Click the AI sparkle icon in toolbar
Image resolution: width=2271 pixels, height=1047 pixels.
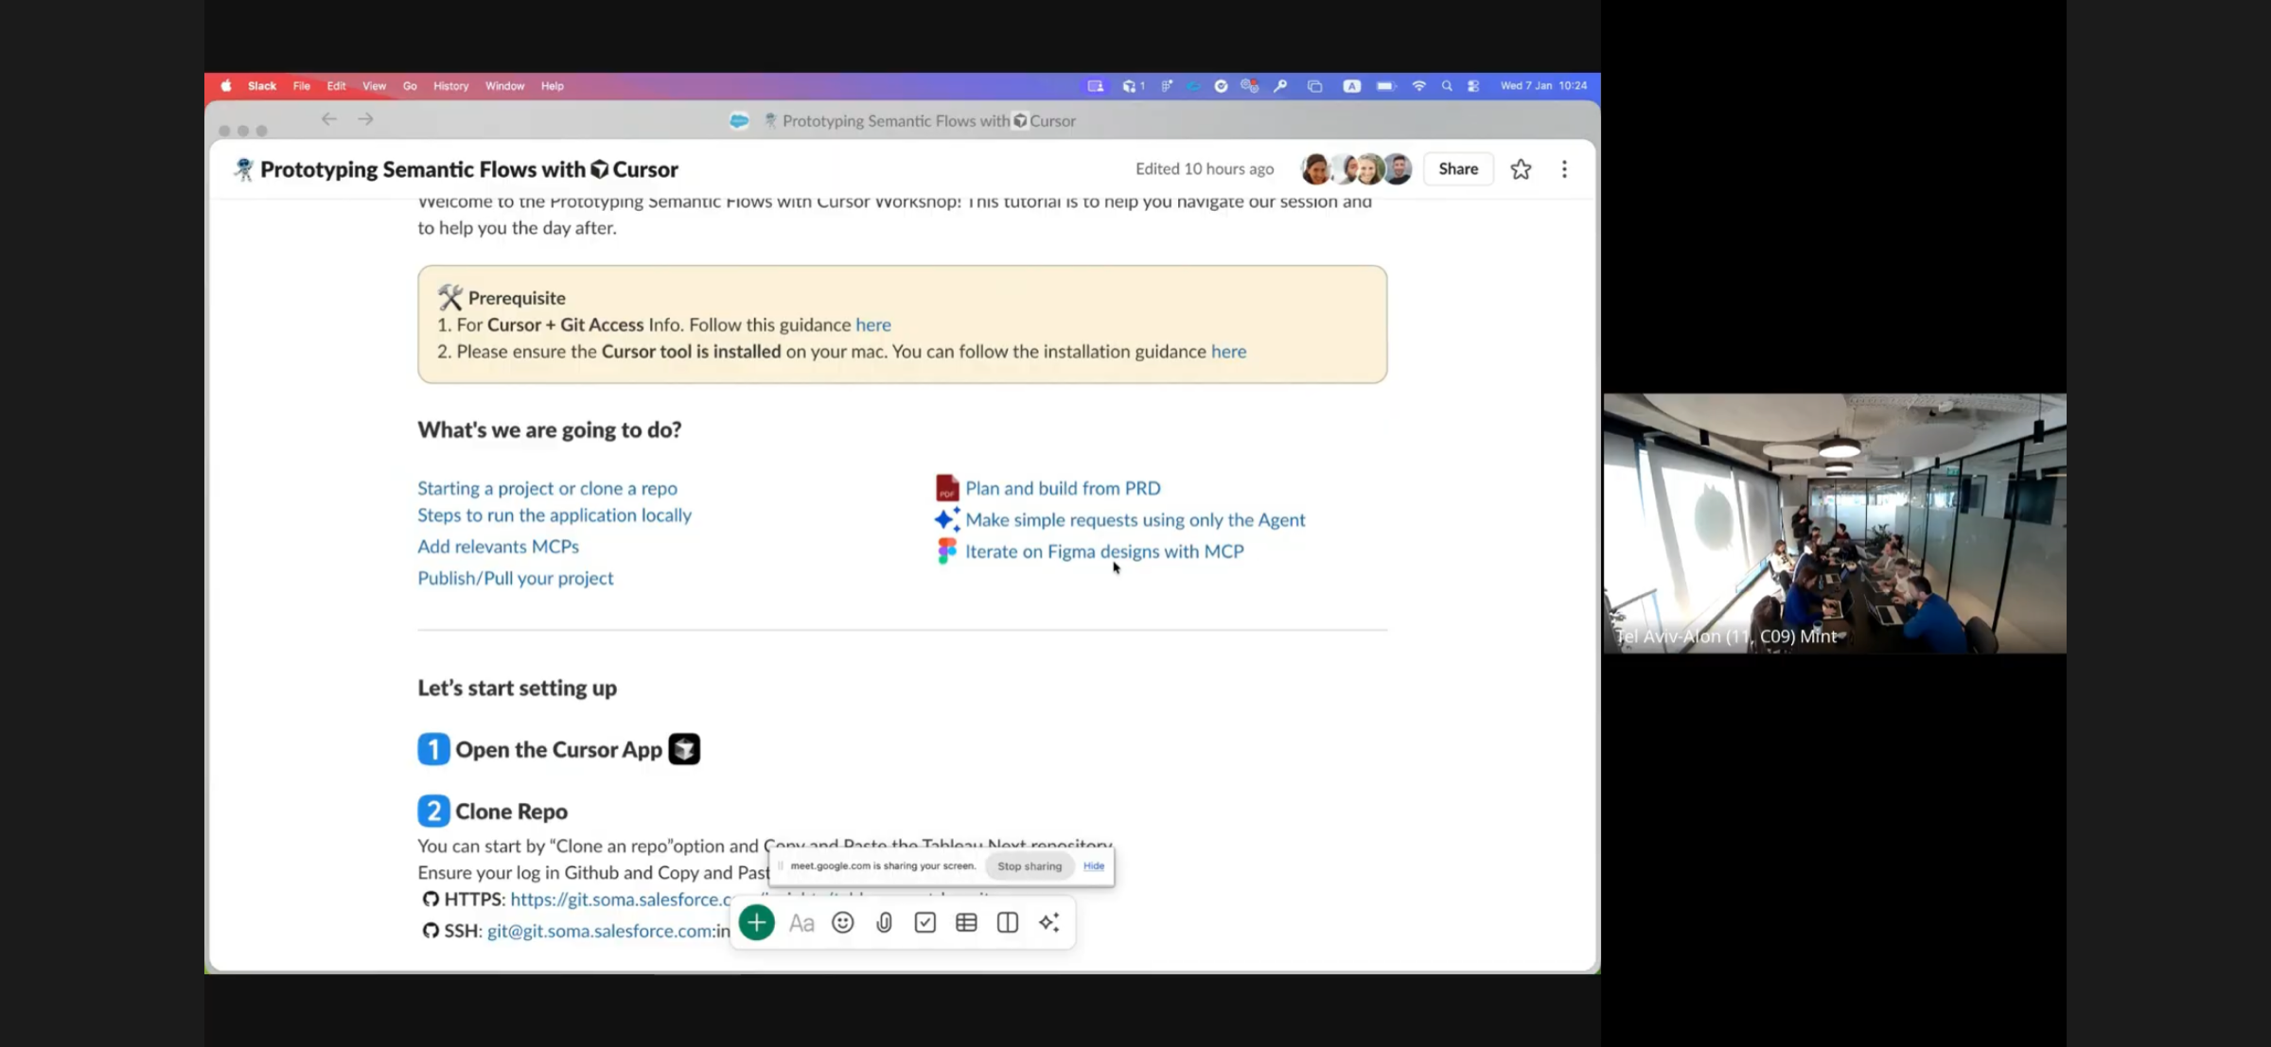pos(1048,922)
